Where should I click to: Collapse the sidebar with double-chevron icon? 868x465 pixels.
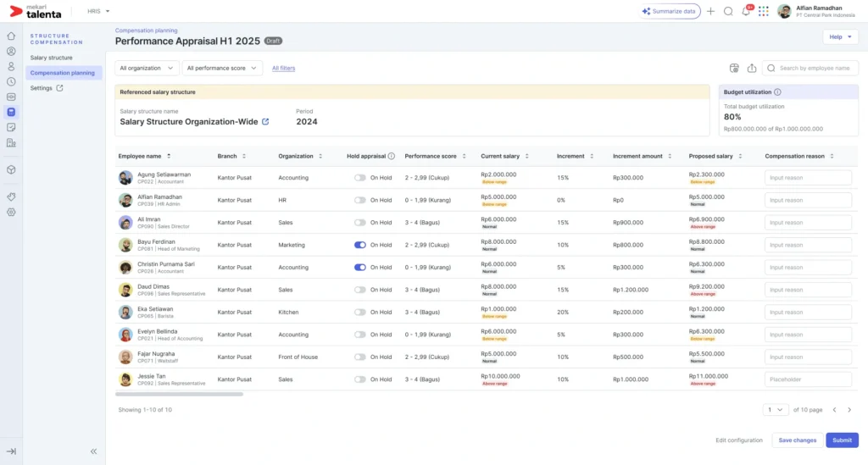(93, 451)
